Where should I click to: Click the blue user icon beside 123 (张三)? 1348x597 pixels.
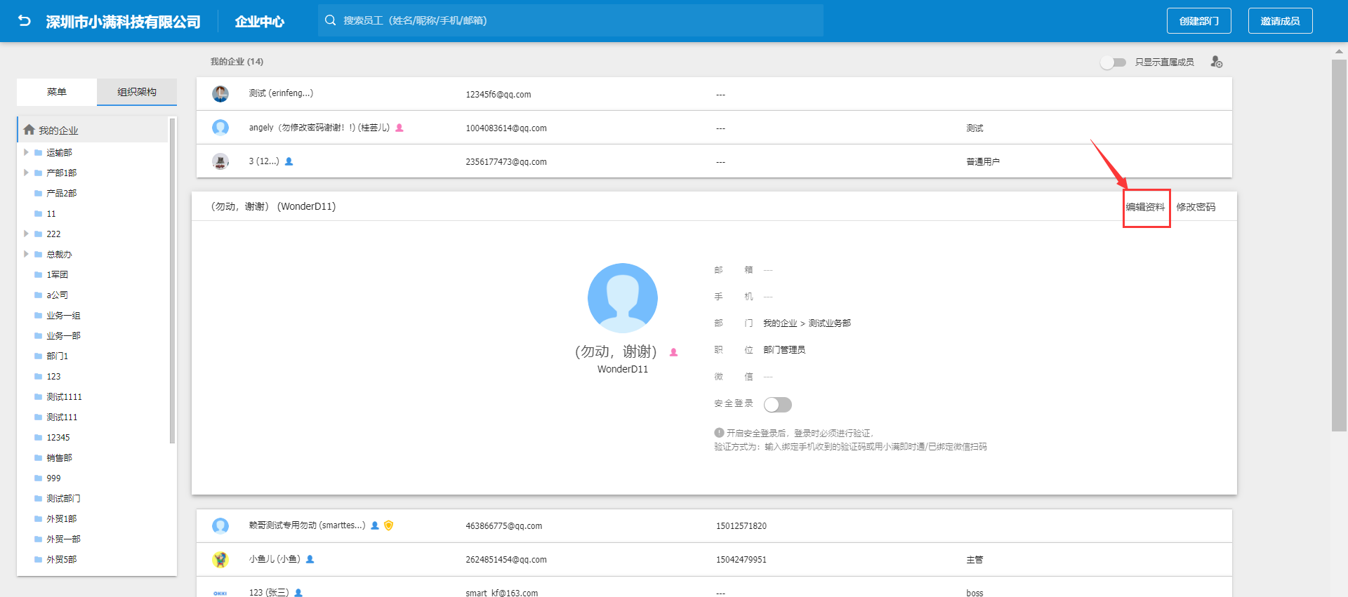tap(298, 593)
